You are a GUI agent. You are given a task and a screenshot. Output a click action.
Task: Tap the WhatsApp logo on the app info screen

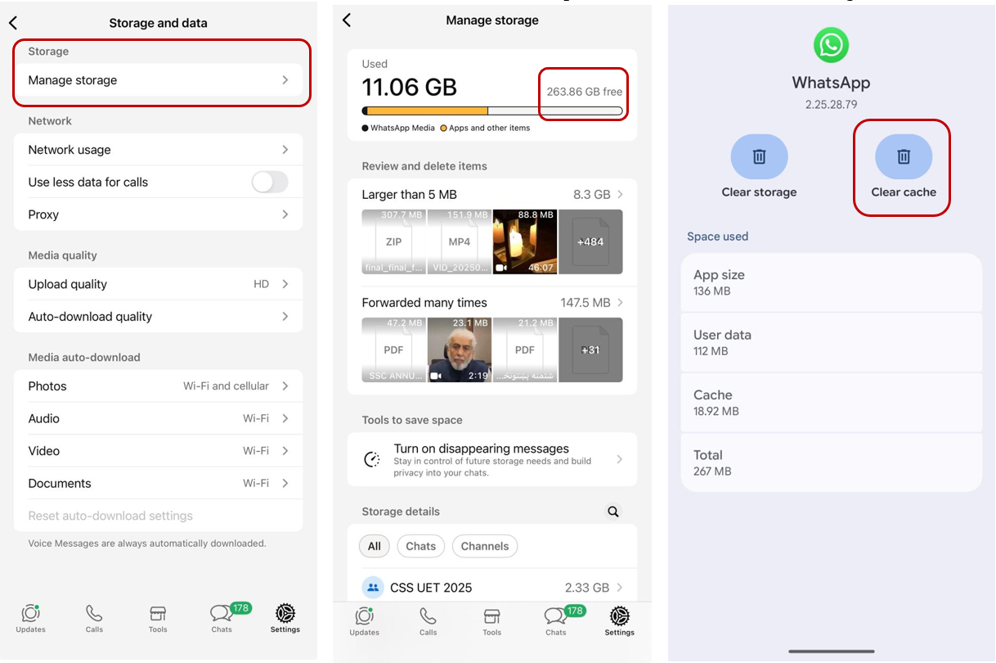click(831, 45)
